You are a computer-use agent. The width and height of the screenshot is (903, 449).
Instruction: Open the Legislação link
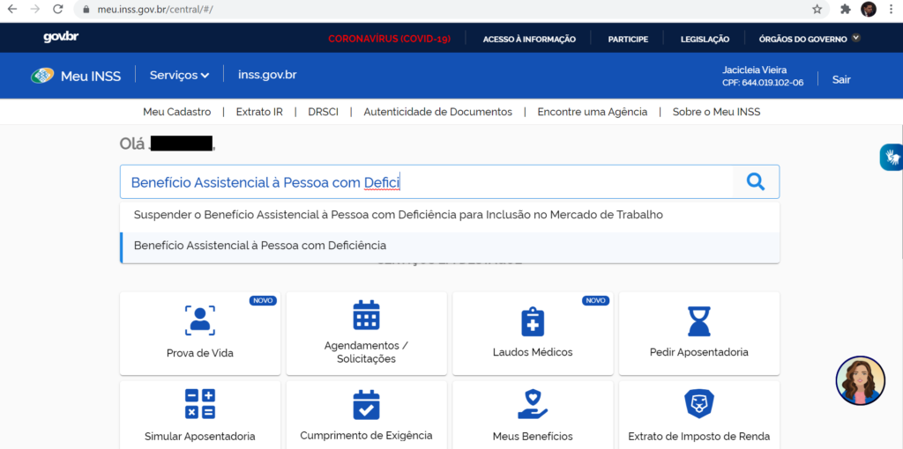(705, 39)
